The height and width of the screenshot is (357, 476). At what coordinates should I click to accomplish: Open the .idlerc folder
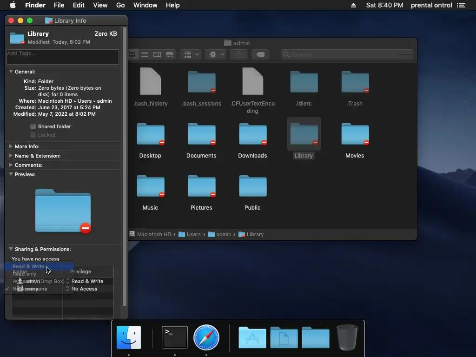[x=304, y=82]
